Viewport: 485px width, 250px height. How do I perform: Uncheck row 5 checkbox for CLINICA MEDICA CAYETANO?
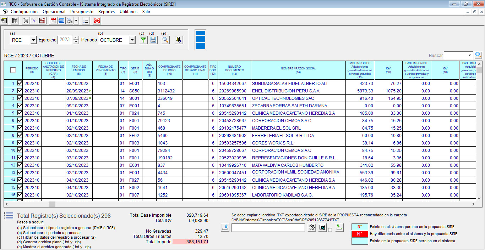click(x=20, y=113)
